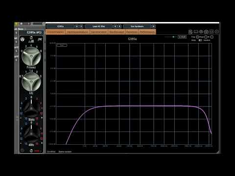Click the S button left of G395a (#1) title
Viewport: 235px width, 176px height.
point(16,33)
